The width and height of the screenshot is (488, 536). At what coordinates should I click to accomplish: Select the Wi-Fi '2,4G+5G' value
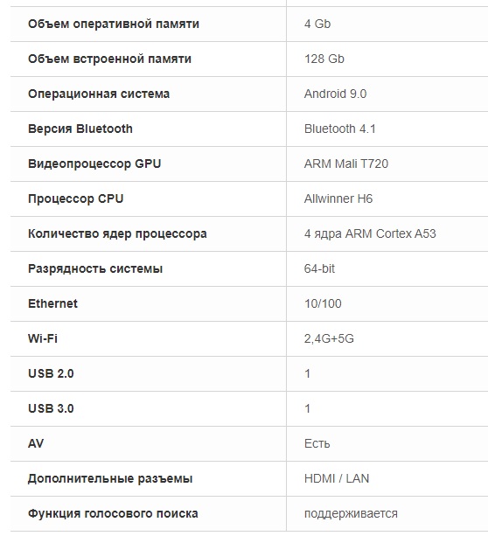(329, 338)
